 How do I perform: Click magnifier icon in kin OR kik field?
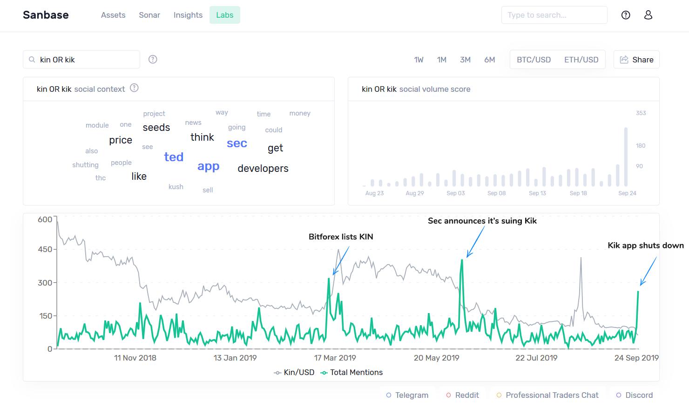click(32, 60)
